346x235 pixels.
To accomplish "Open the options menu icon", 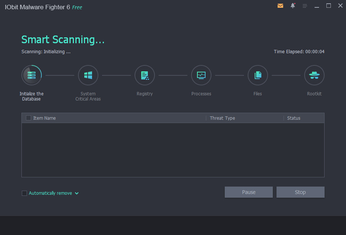I will click(x=305, y=6).
